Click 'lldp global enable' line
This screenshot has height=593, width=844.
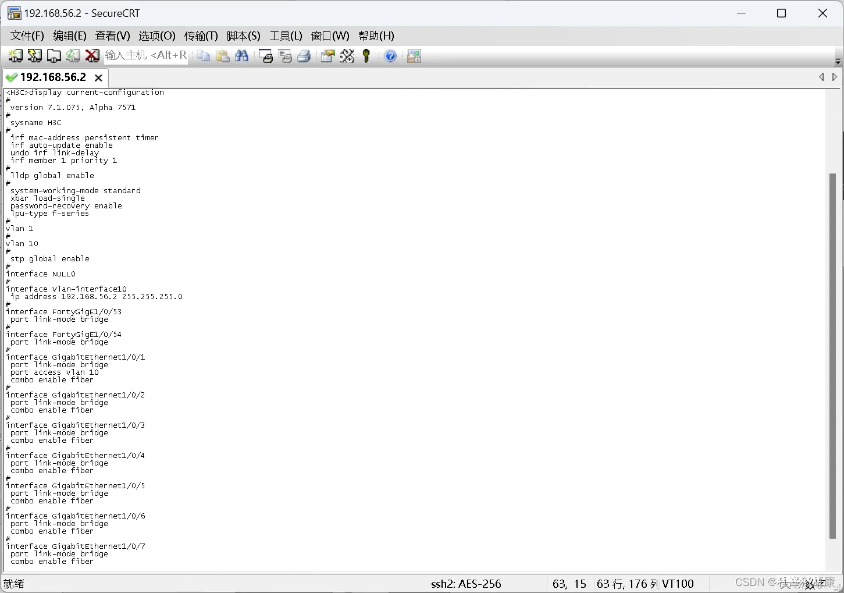pos(52,176)
